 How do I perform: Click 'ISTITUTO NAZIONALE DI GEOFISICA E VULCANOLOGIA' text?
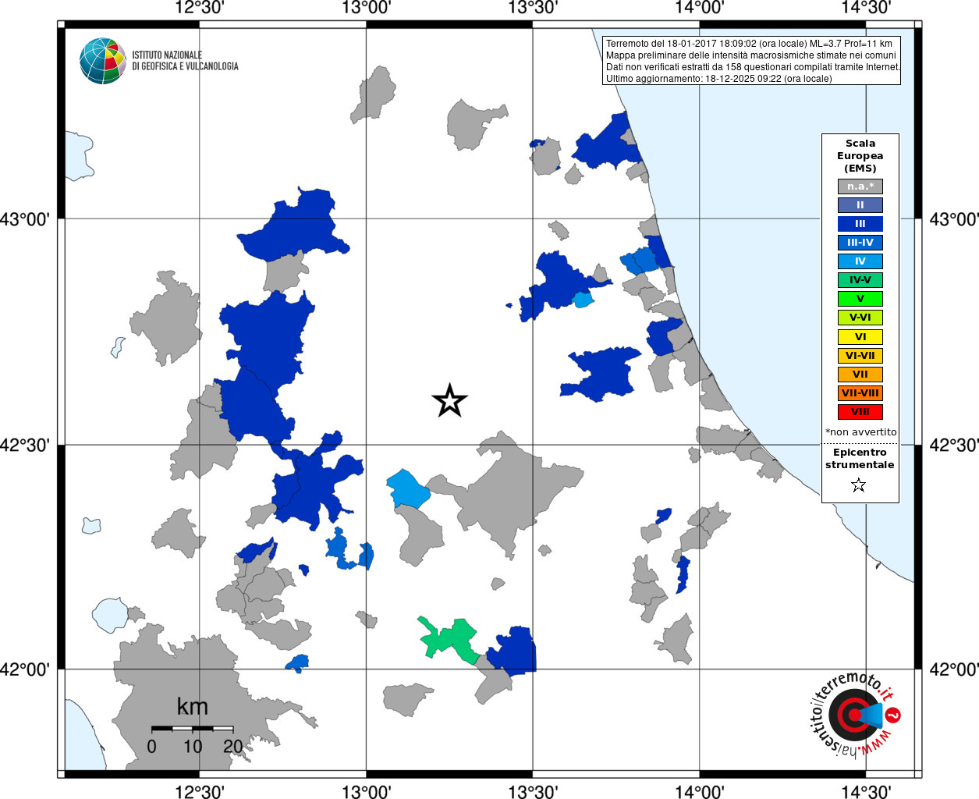pos(185,61)
